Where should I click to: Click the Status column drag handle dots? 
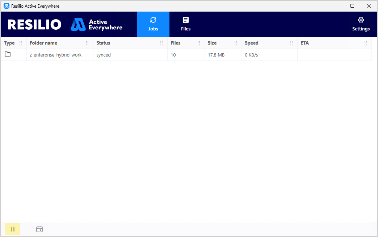tap(161, 43)
